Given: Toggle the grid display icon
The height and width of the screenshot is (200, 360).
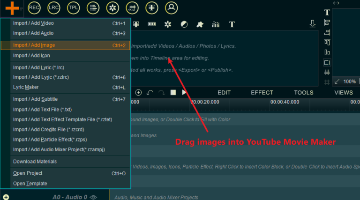Looking at the screenshot, I should click(x=327, y=73).
